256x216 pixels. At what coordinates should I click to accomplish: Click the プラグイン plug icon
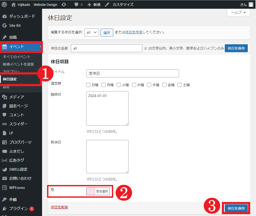4,209
